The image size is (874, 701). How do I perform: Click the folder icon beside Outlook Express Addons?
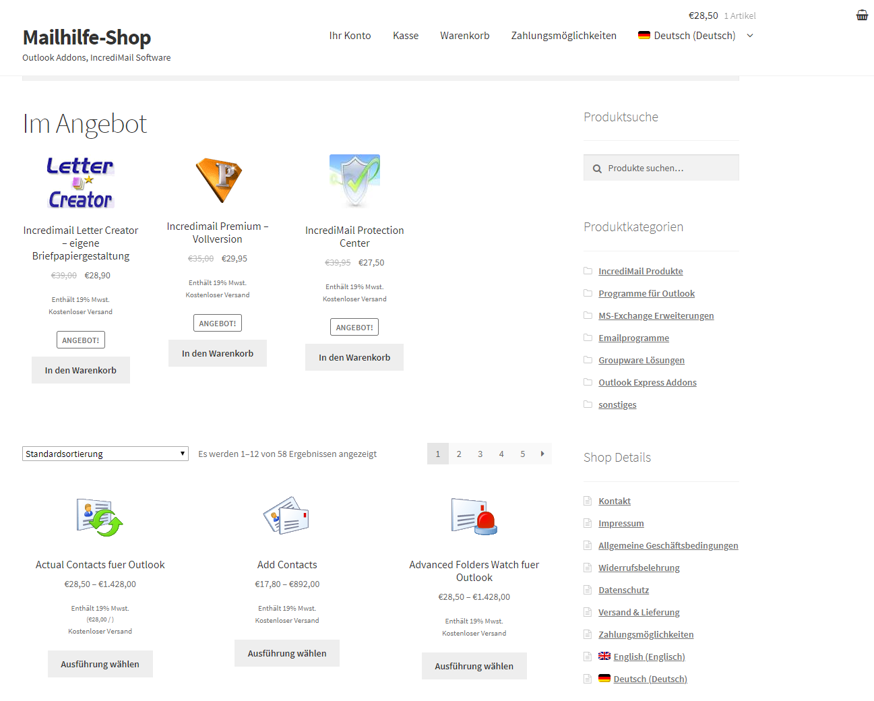tap(588, 382)
